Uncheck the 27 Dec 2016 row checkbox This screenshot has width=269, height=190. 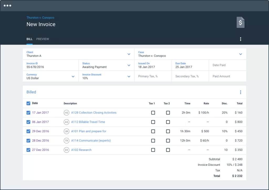click(28, 150)
